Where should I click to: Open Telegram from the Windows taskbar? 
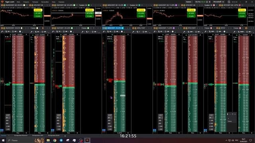coord(61,140)
